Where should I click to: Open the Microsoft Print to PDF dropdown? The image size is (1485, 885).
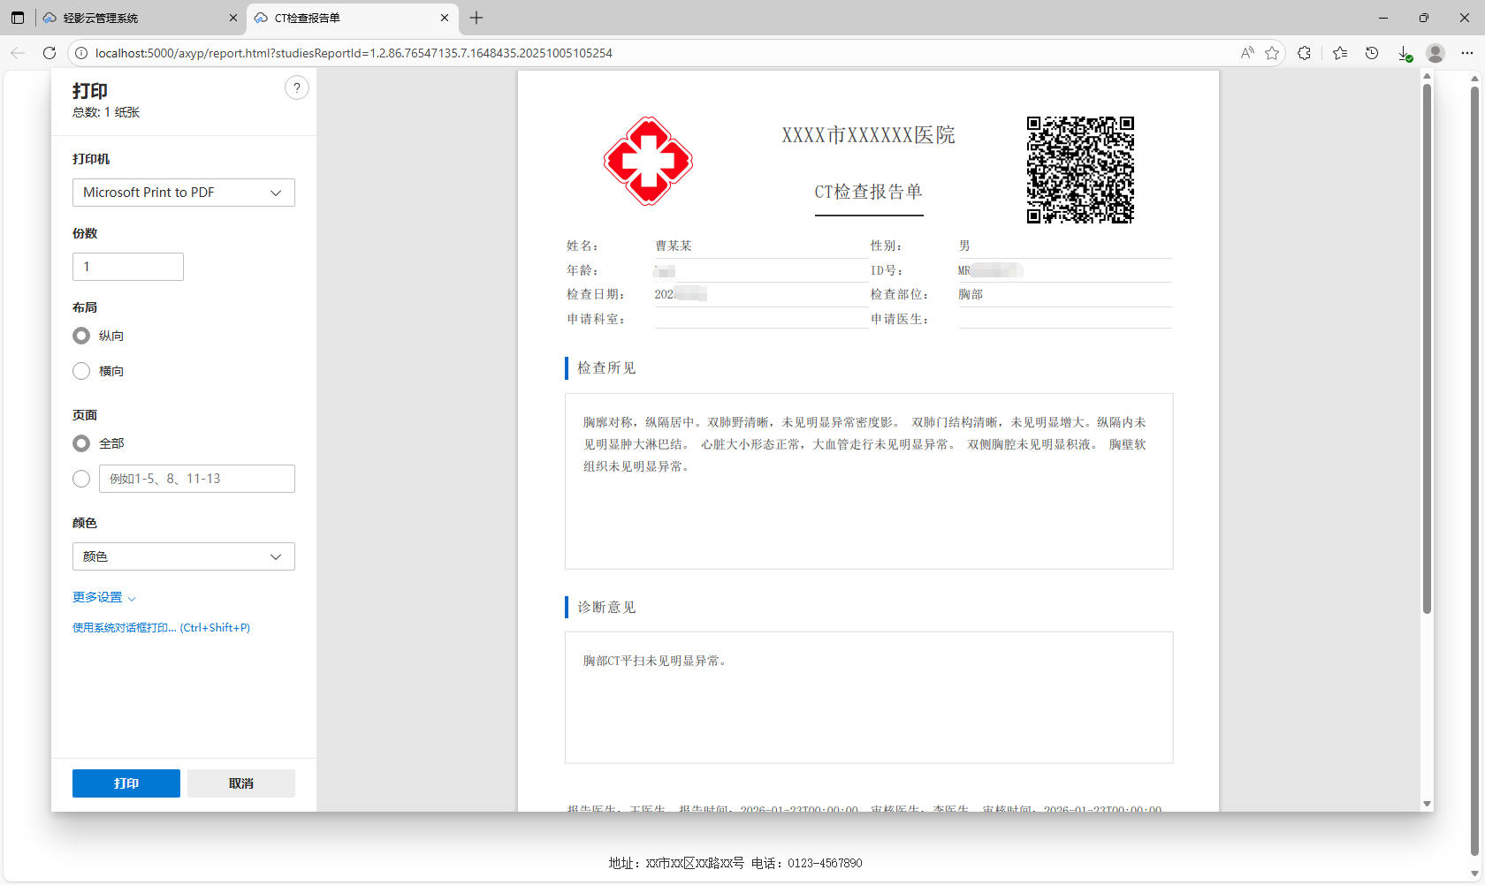pyautogui.click(x=183, y=193)
